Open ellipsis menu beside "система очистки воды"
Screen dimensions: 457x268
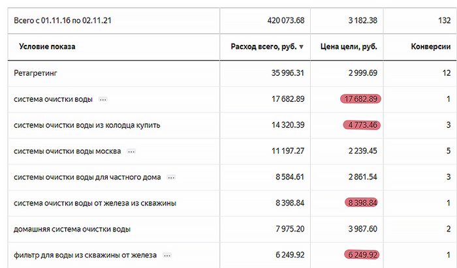103,99
